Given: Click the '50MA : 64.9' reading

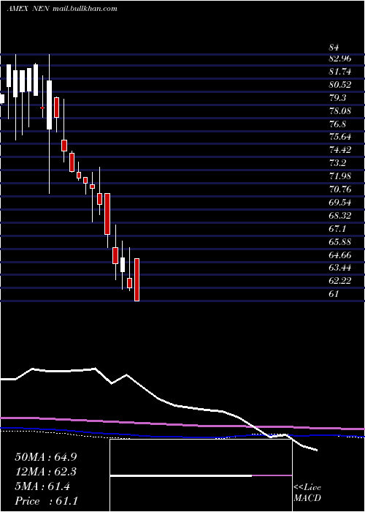Looking at the screenshot, I should point(46,457).
